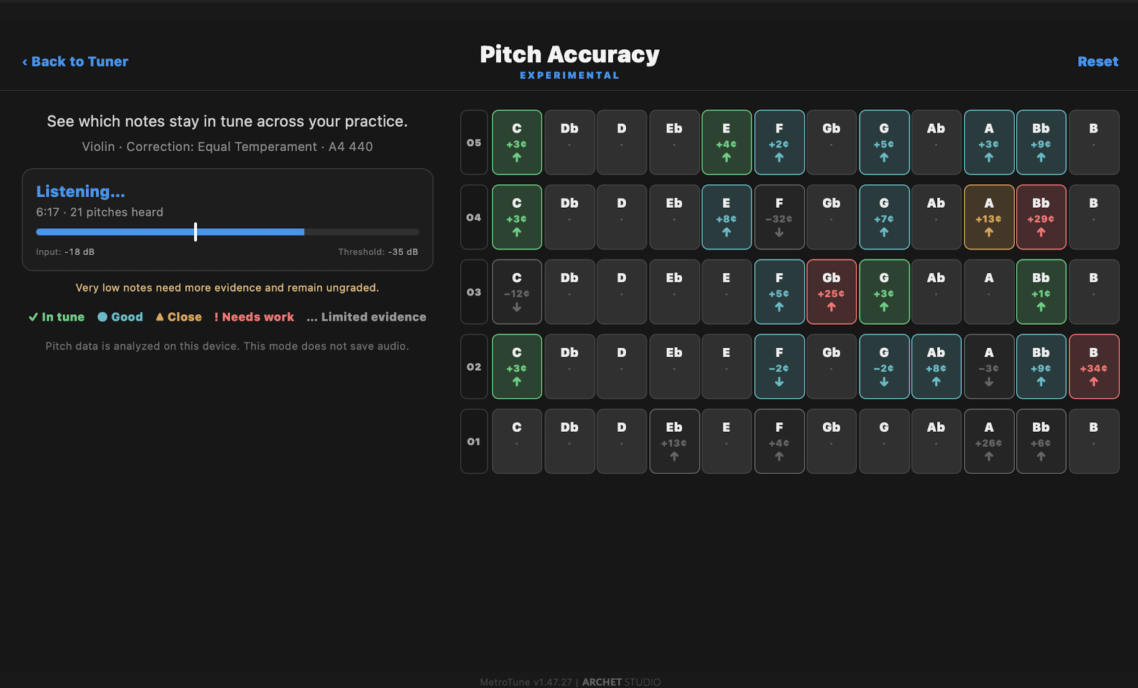Click the O5 A note tile +3¢
Screen dimensions: 1138x688
[989, 142]
